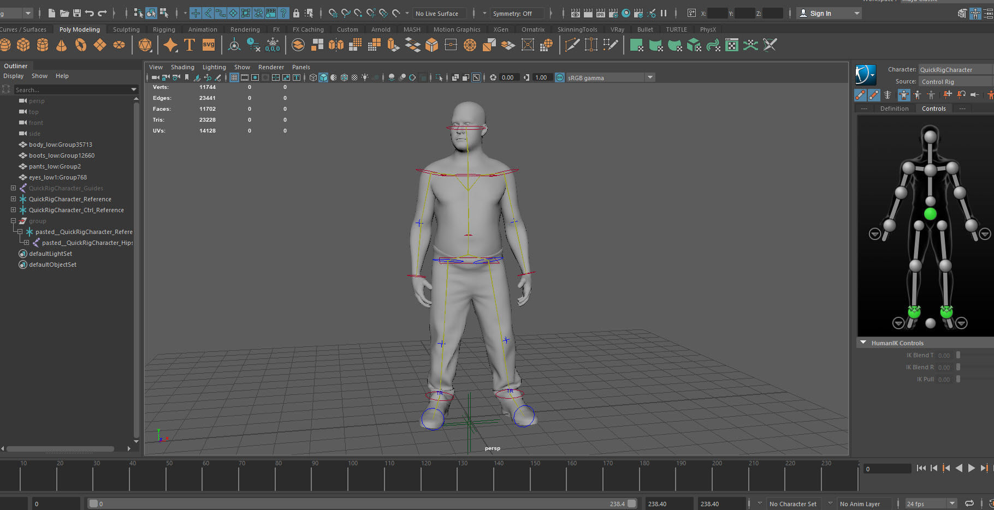994x510 pixels.
Task: Start IPR render with the IPR icon
Action: [x=601, y=13]
